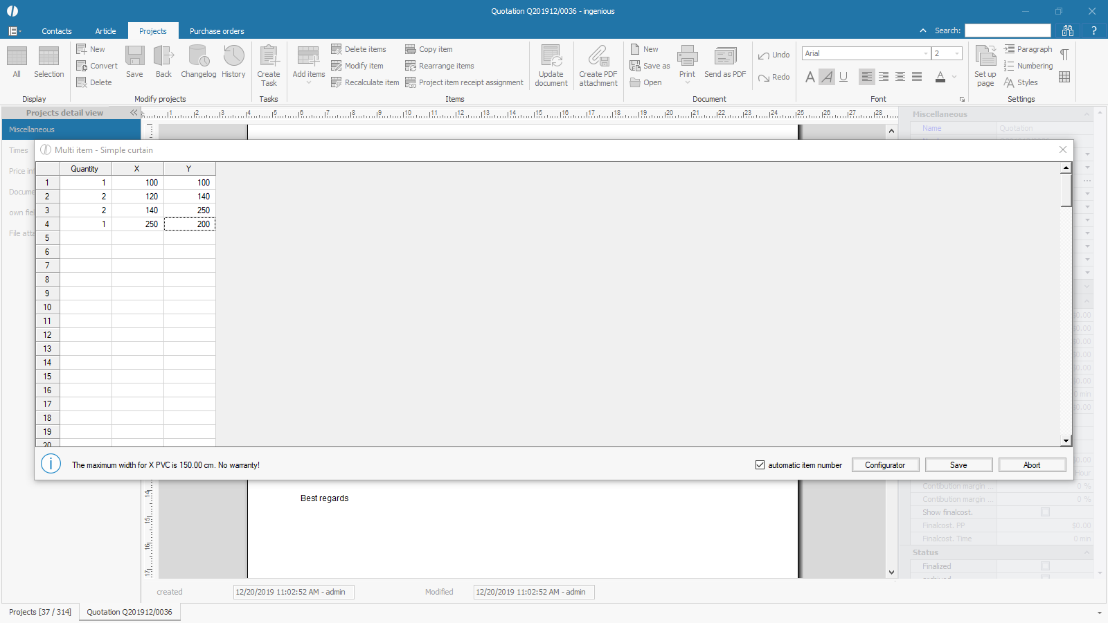This screenshot has width=1108, height=623.
Task: Toggle the automatic item number checkbox
Action: (x=760, y=465)
